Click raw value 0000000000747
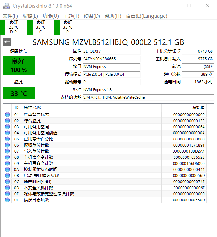 click(189, 182)
